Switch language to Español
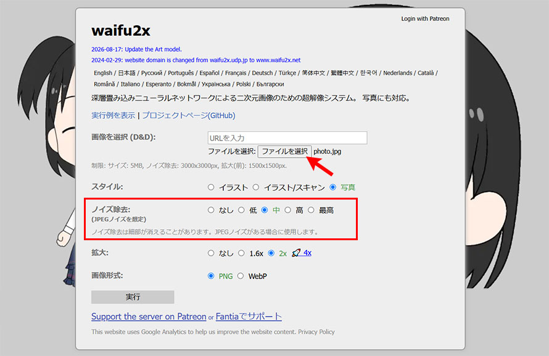Image resolution: width=549 pixels, height=356 pixels. point(209,73)
